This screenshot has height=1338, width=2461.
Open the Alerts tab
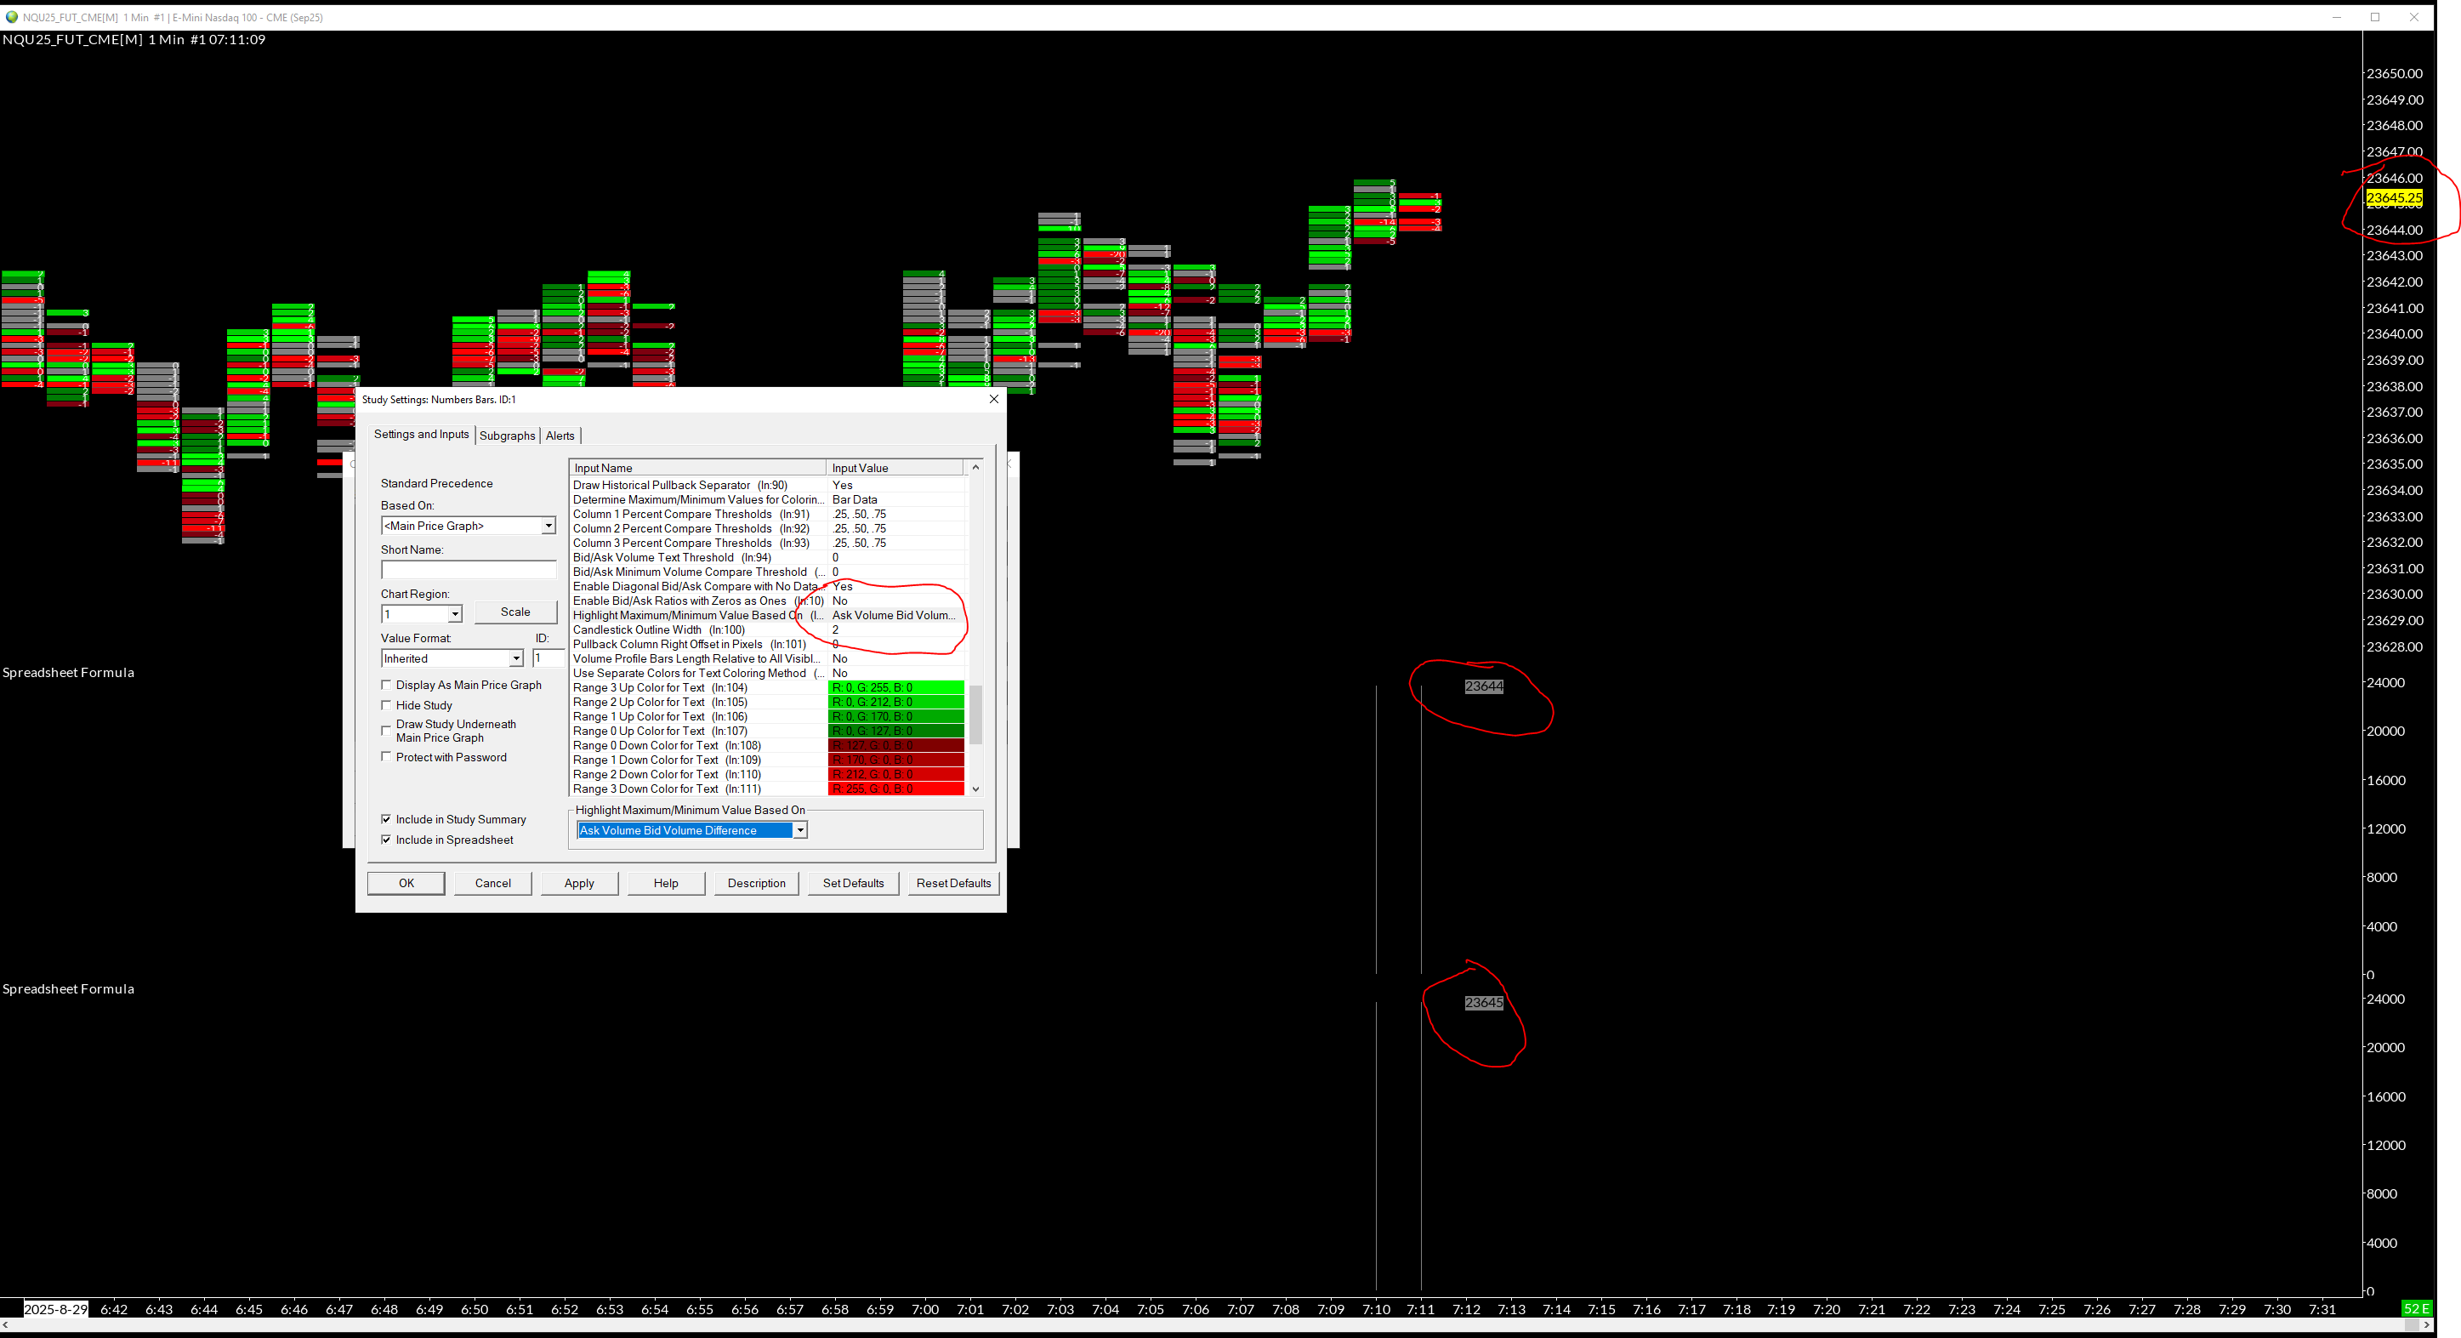coord(560,436)
